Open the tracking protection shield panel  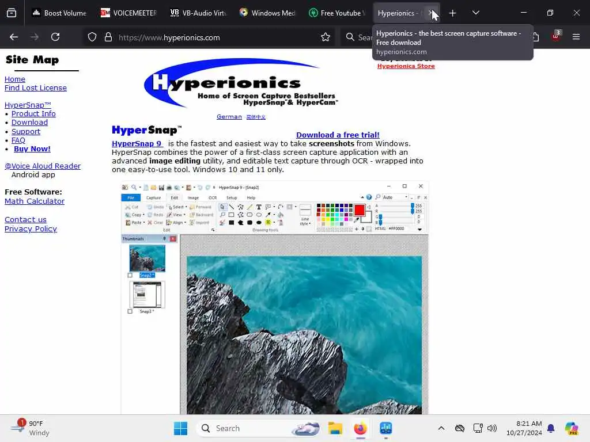pos(92,37)
